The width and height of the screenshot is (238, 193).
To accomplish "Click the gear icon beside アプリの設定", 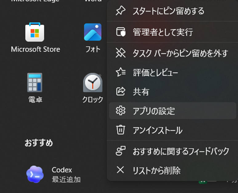I will (x=120, y=111).
